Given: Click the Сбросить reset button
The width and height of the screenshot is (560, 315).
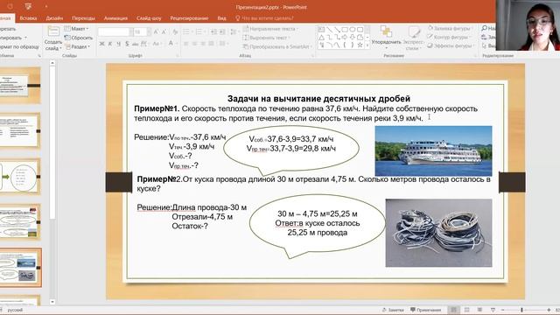Looking at the screenshot, I should click(x=79, y=38).
